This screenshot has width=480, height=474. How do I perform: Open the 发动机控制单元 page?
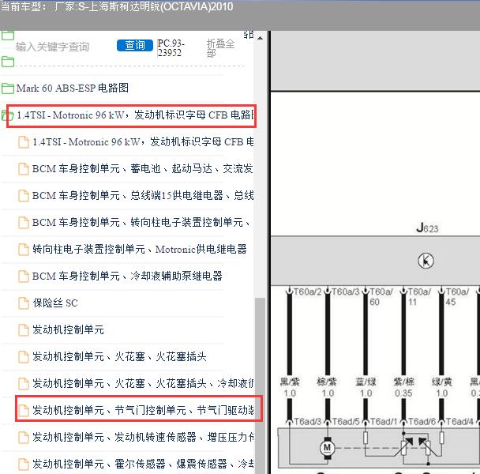68,329
